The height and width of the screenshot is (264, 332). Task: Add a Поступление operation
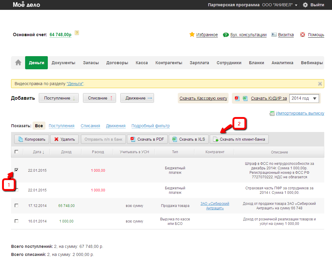pos(59,98)
